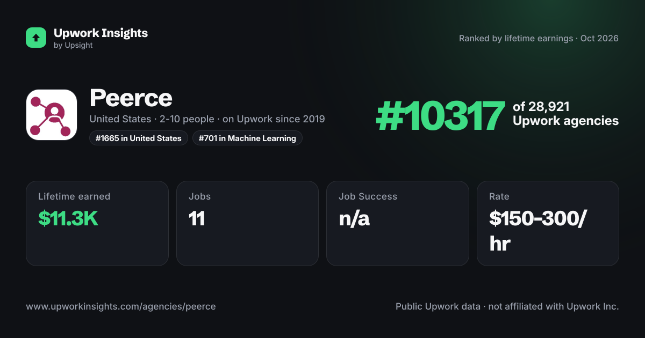This screenshot has height=338, width=645.
Task: Open the upworkinsights.com/agencies/peerce link
Action: pyautogui.click(x=121, y=307)
